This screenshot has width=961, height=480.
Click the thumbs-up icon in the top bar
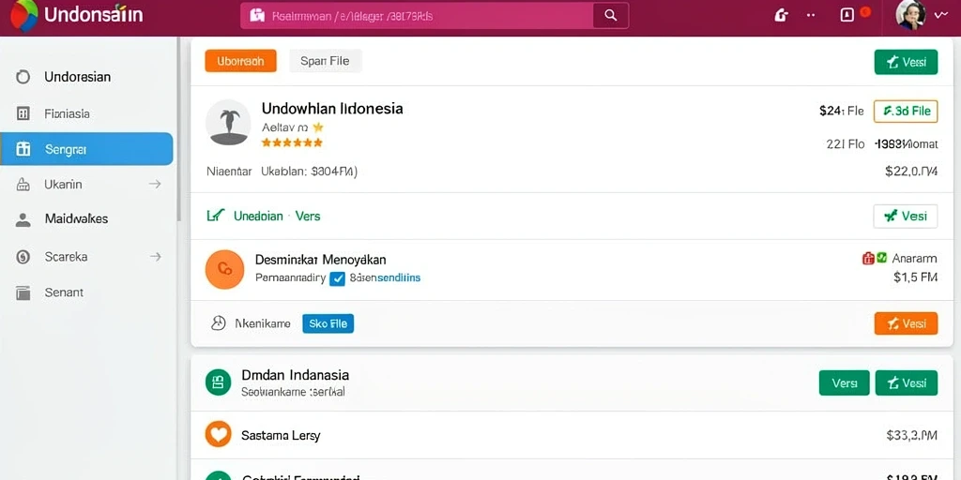tap(781, 15)
